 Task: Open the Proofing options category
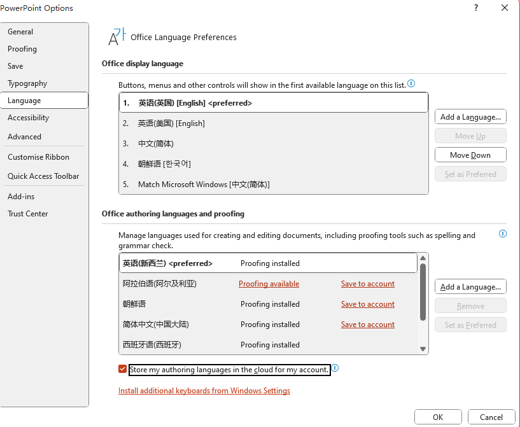(44, 49)
